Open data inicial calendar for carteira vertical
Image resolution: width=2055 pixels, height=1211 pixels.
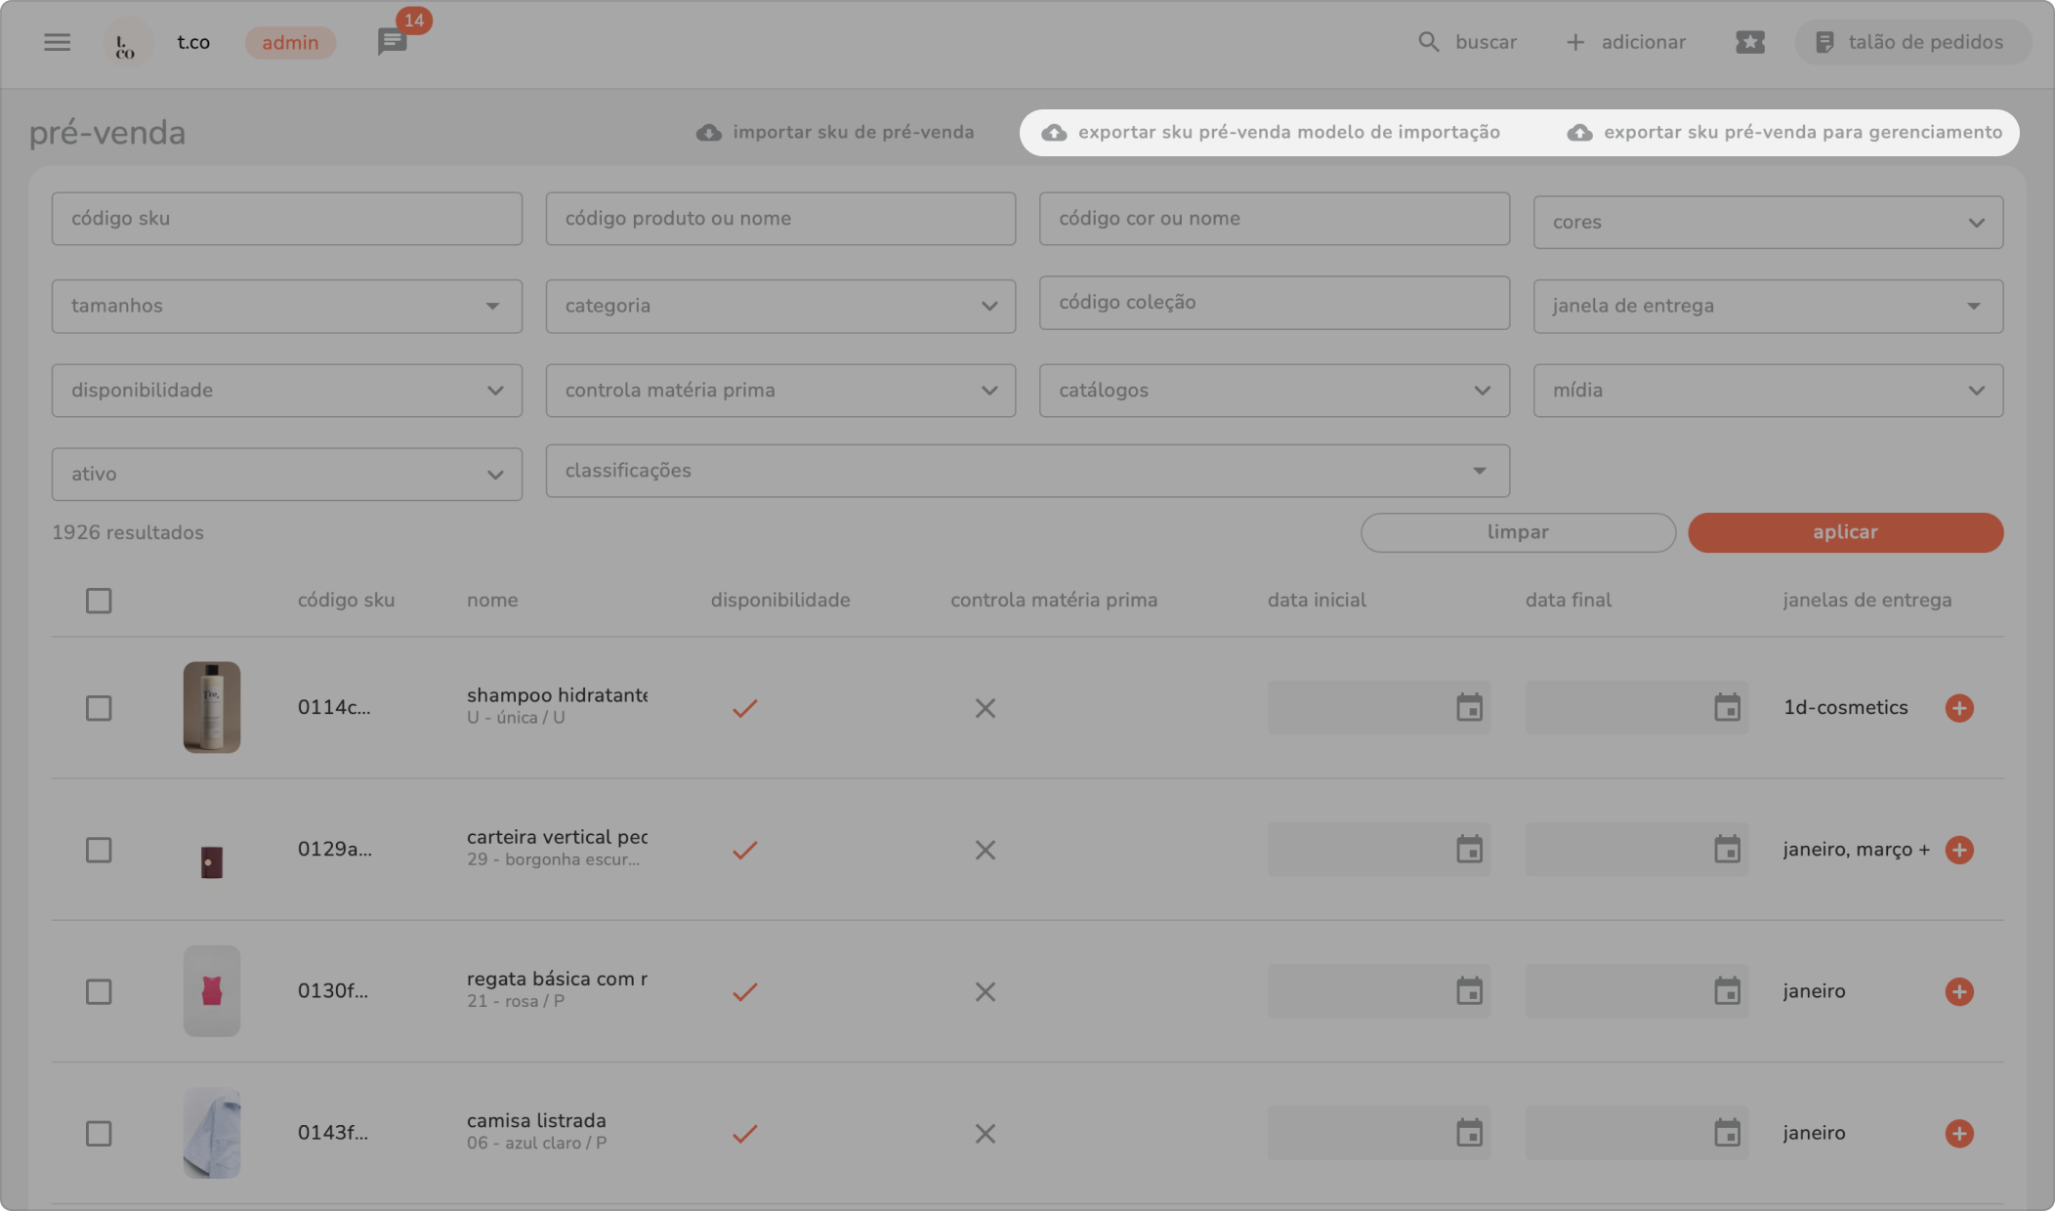click(1469, 850)
